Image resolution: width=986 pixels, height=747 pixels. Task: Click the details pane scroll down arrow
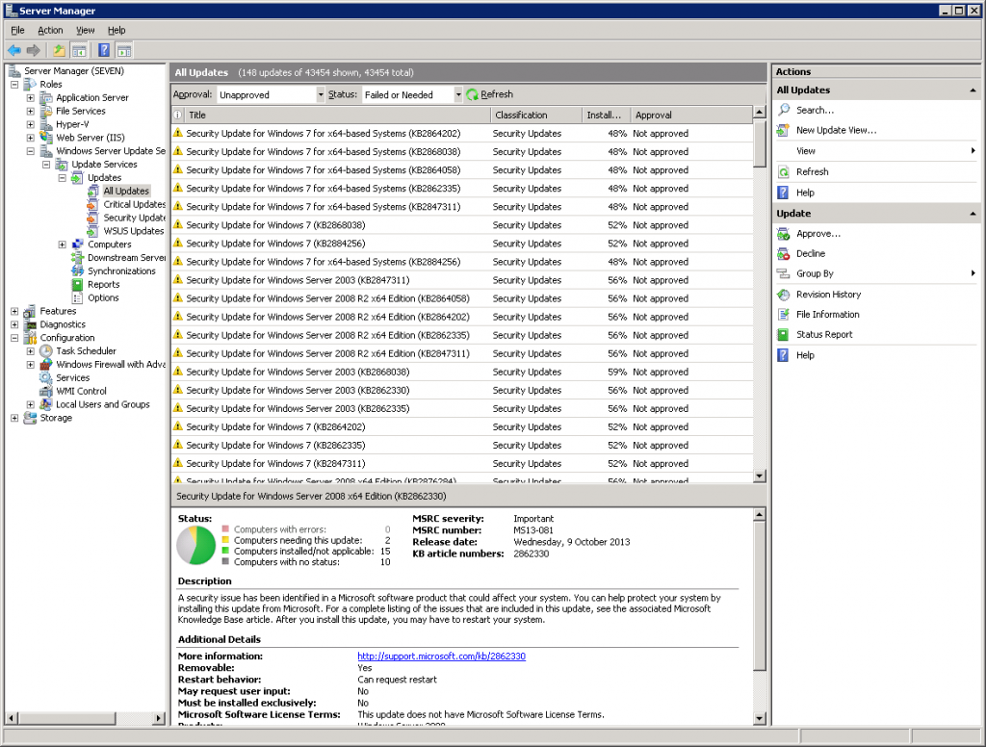click(x=760, y=719)
